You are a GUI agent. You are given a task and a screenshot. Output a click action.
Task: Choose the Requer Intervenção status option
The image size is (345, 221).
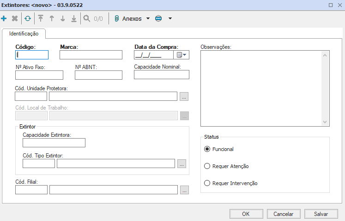coord(207,183)
